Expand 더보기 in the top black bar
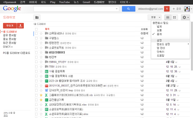 pos(125,2)
